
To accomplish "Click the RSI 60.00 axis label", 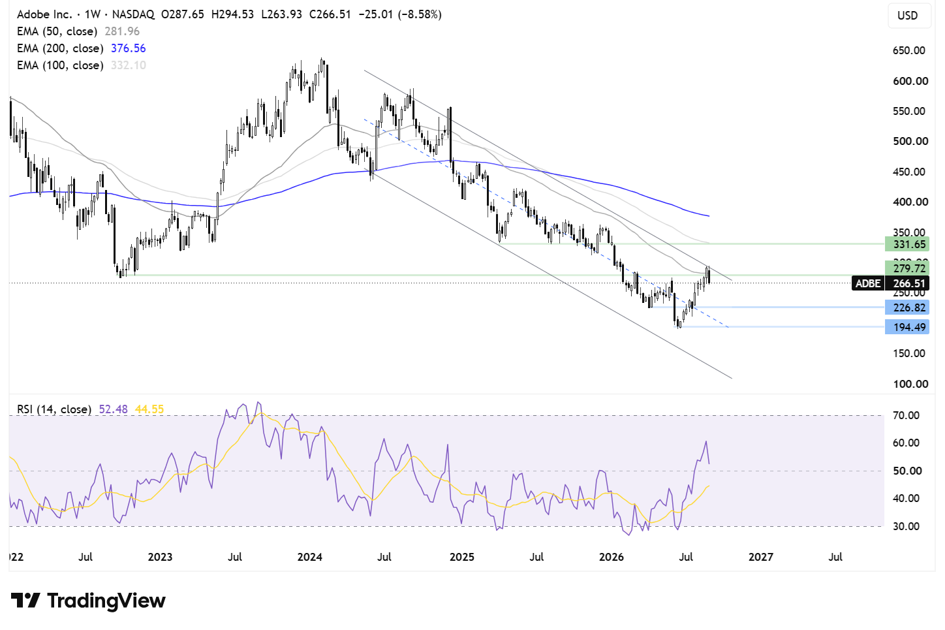I will point(906,443).
